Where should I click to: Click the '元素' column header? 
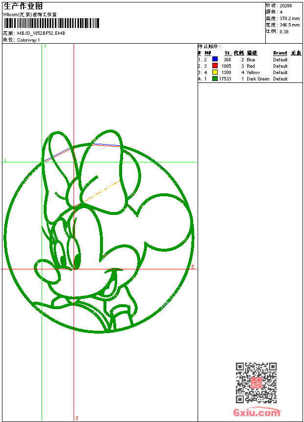(x=296, y=53)
